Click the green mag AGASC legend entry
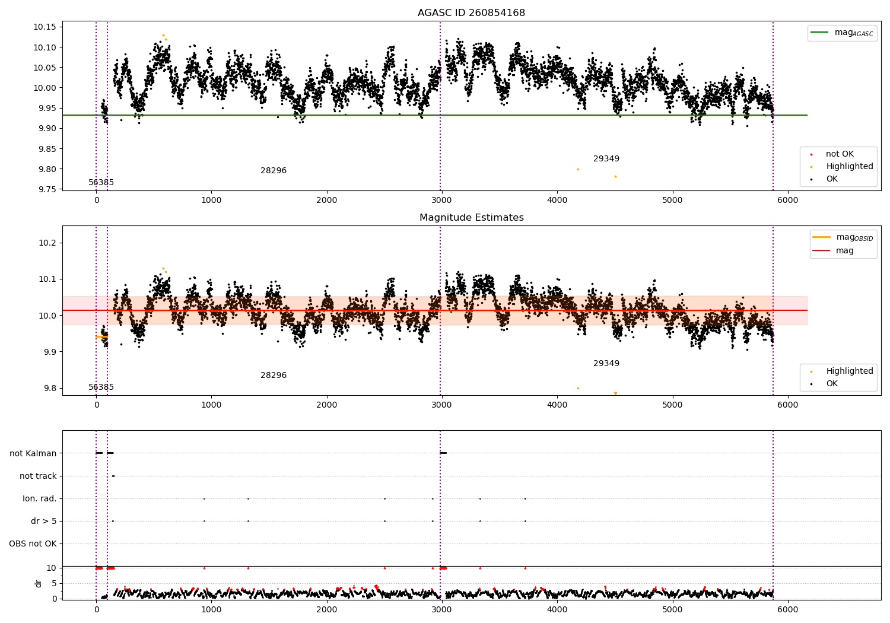Viewport: 890px width, 623px height. (843, 33)
